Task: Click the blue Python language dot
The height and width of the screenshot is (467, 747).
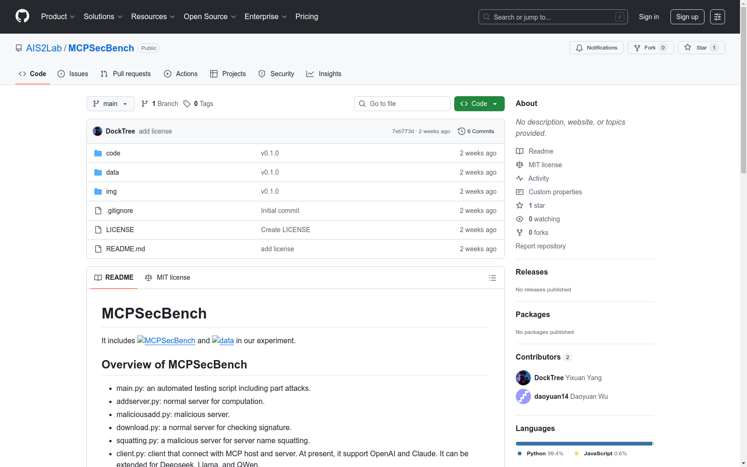Action: tap(520, 453)
